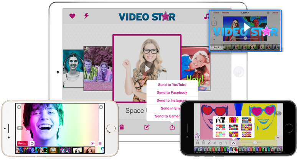Tap the down chevron on the black iPhone

click(278, 138)
